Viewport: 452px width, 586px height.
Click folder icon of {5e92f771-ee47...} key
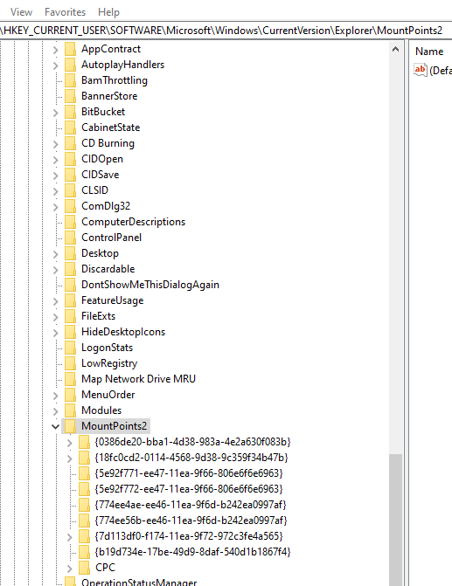[84, 473]
